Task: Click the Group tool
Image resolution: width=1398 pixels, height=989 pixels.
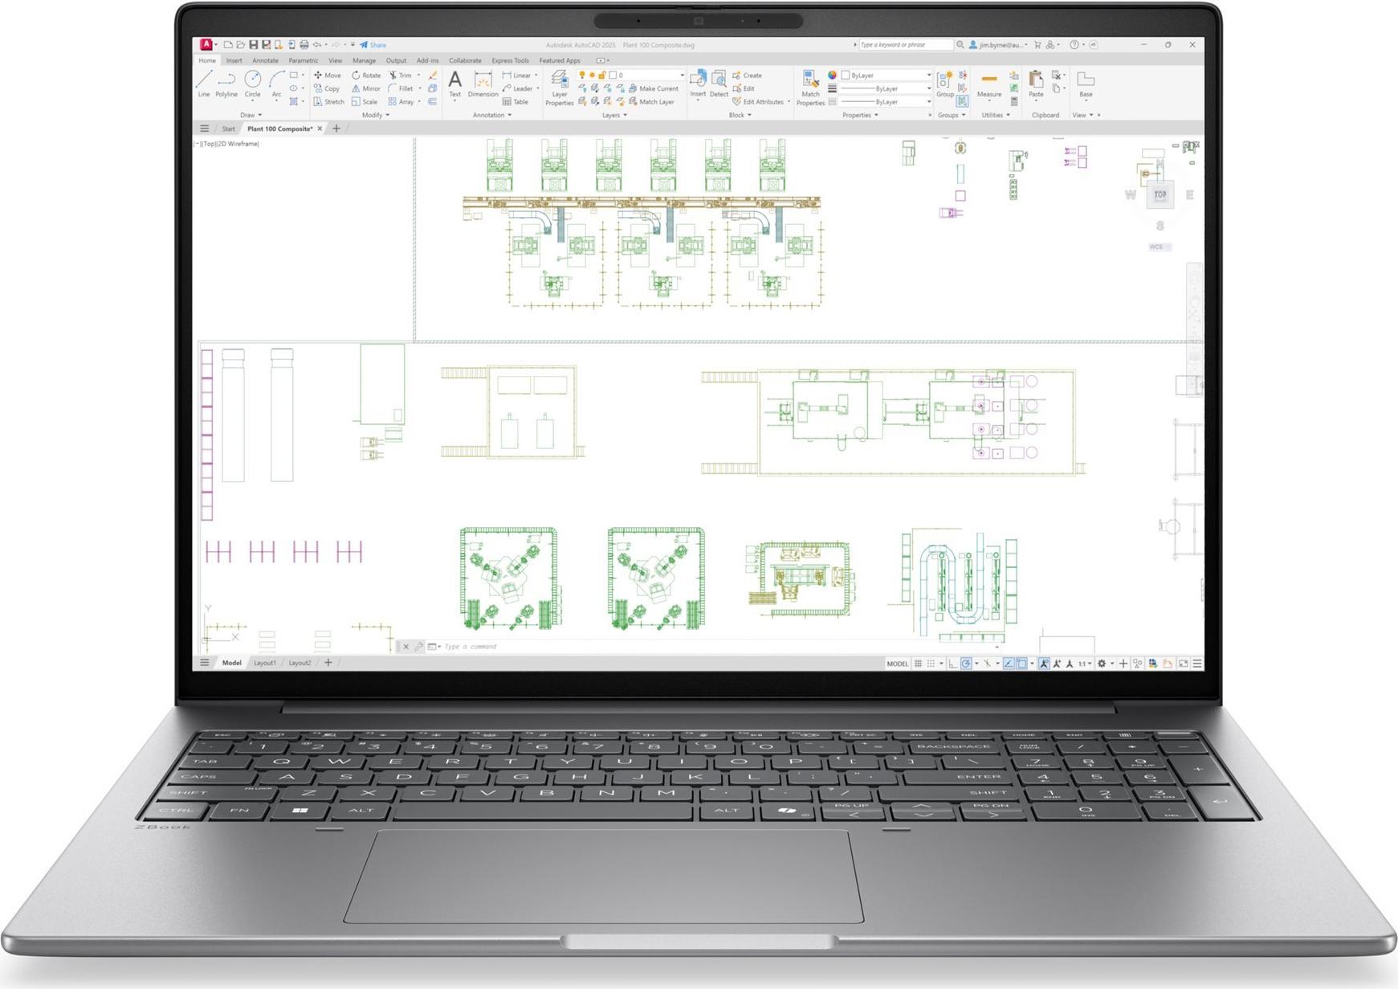Action: [x=945, y=84]
